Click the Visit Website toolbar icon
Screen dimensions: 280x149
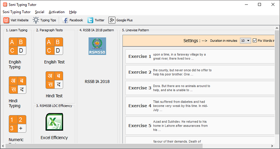(x=6, y=20)
